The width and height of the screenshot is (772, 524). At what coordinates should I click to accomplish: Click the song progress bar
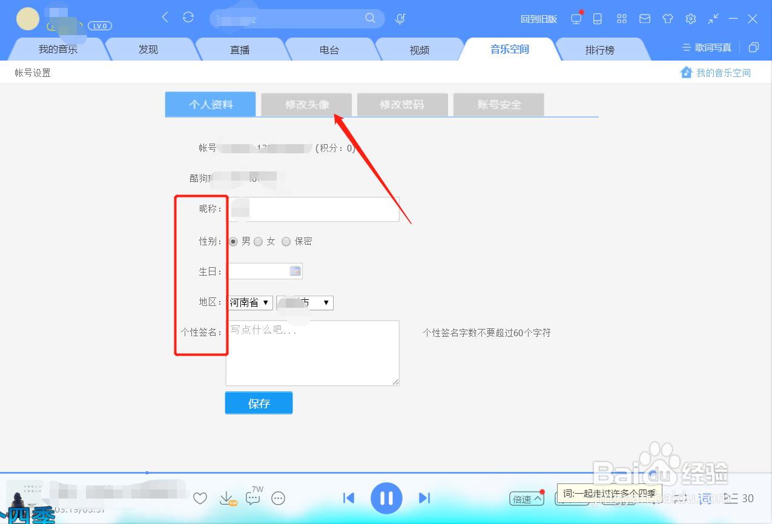tap(386, 473)
